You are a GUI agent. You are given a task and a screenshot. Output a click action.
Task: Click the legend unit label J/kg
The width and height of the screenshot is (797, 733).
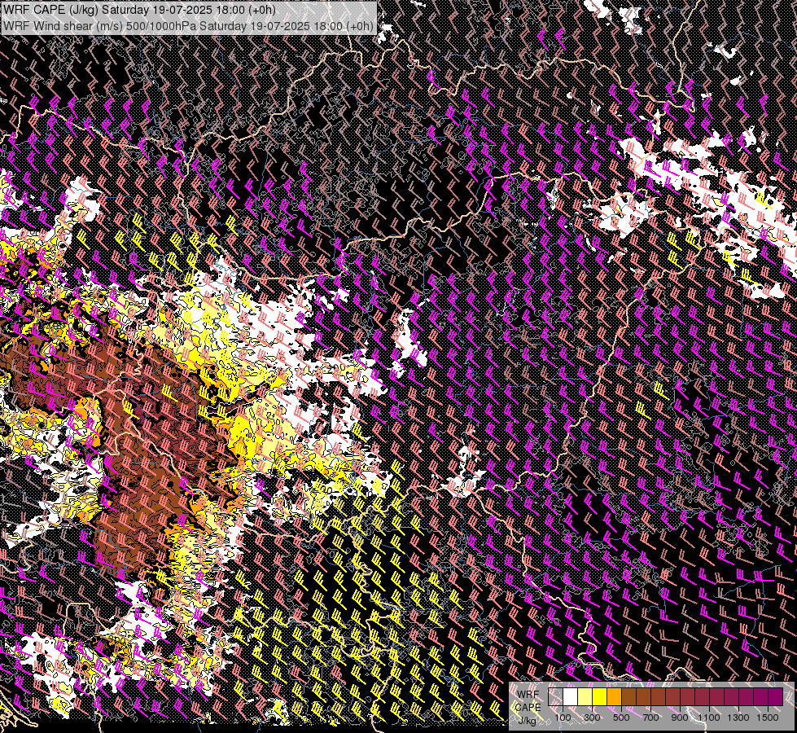click(527, 721)
